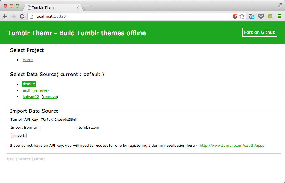
Task: Click the Fork on Github button
Action: coord(260,32)
